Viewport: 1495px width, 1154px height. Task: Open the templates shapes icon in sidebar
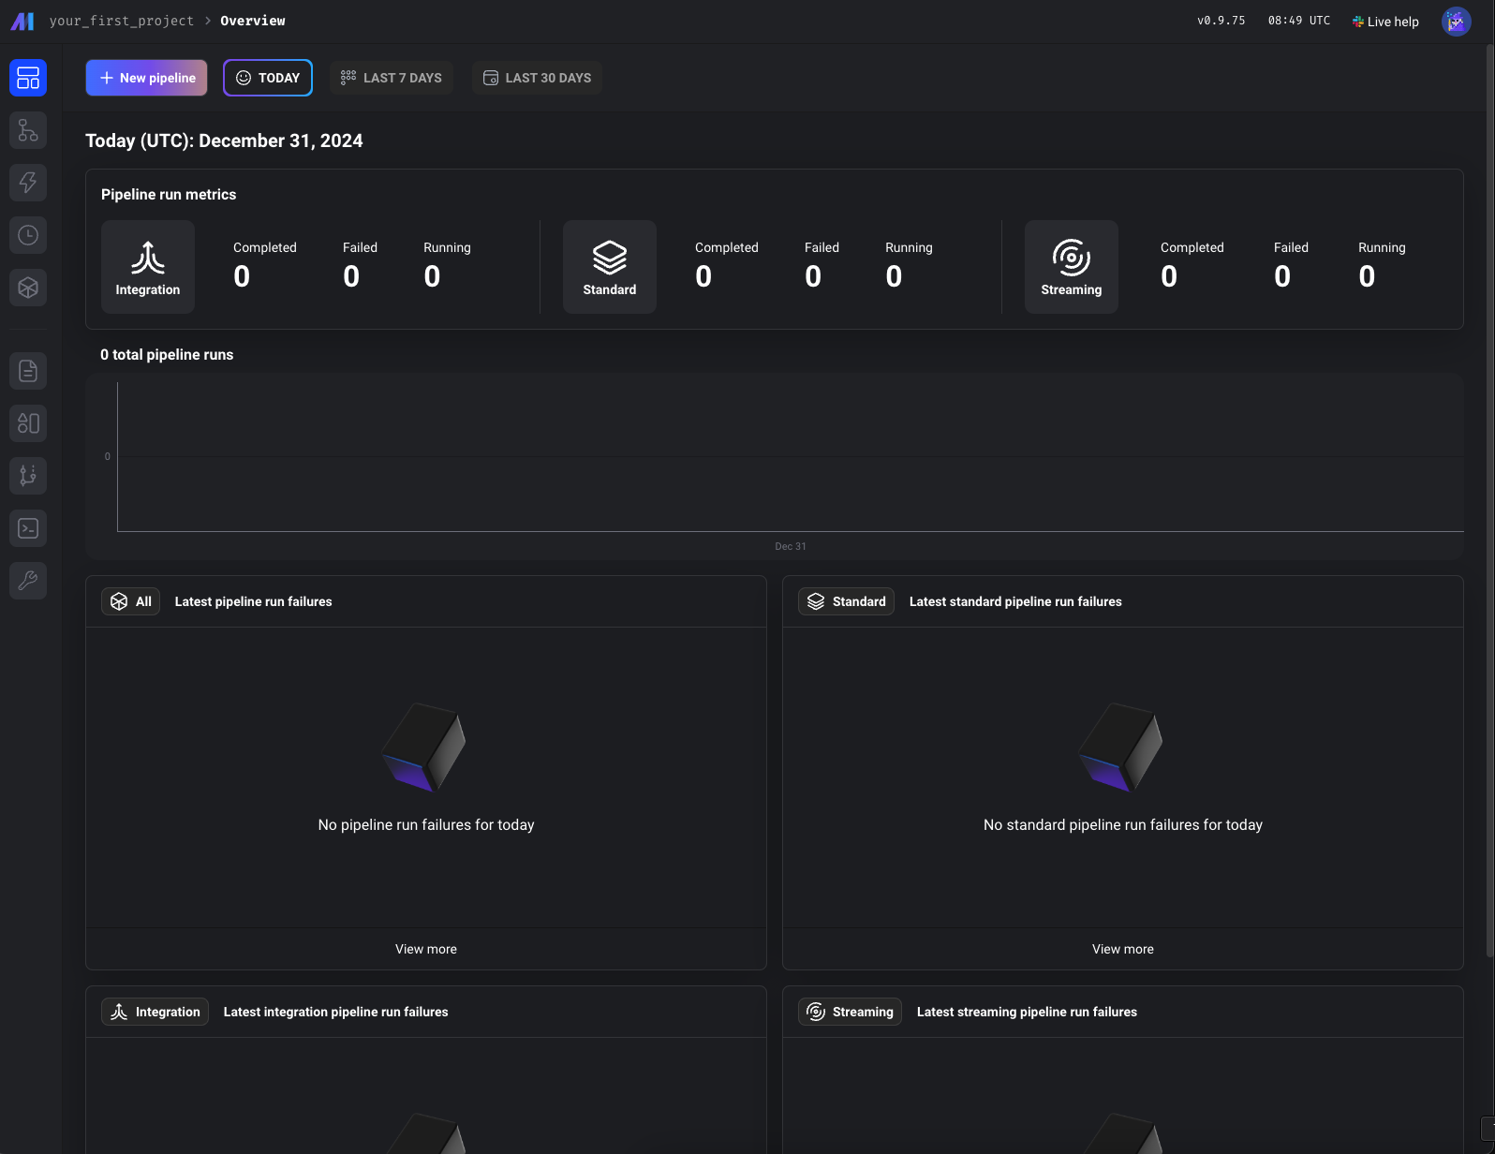(28, 423)
